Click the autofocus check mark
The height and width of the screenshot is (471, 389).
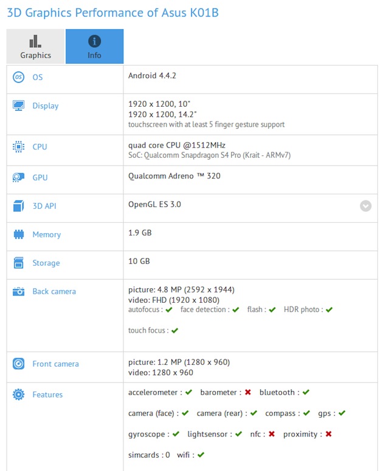click(169, 310)
